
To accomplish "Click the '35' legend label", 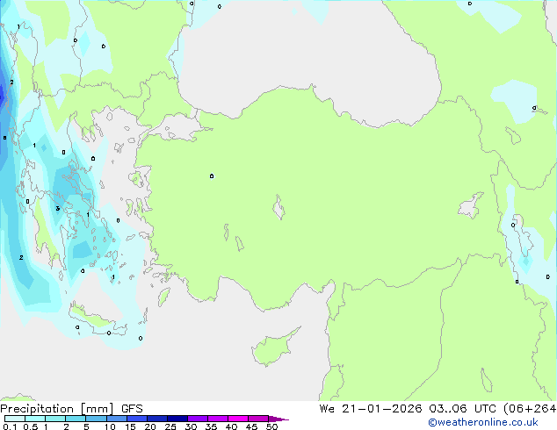I will (211, 426).
